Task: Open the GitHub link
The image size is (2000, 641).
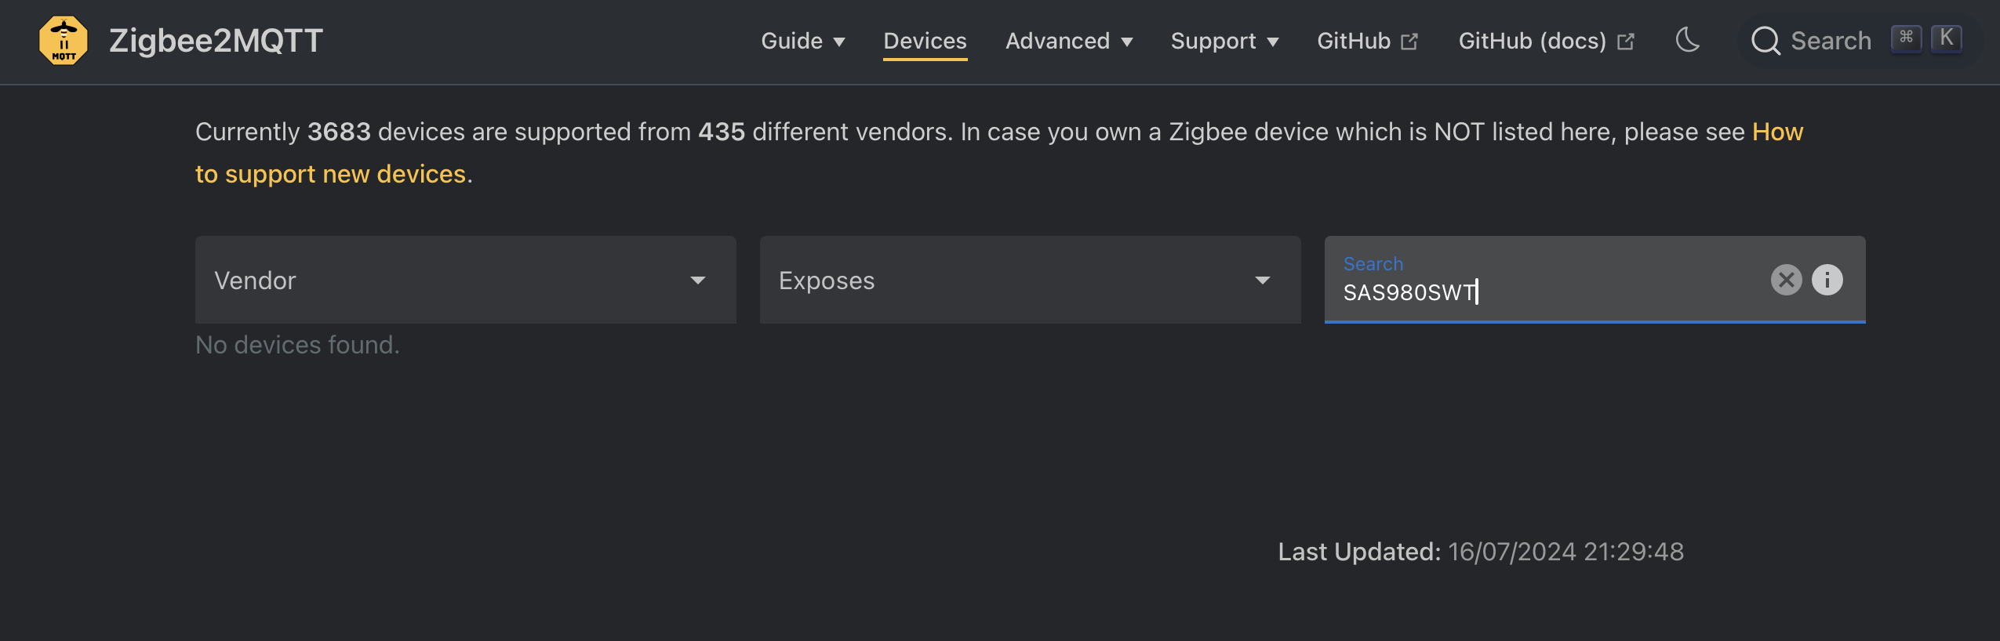Action: (1354, 41)
